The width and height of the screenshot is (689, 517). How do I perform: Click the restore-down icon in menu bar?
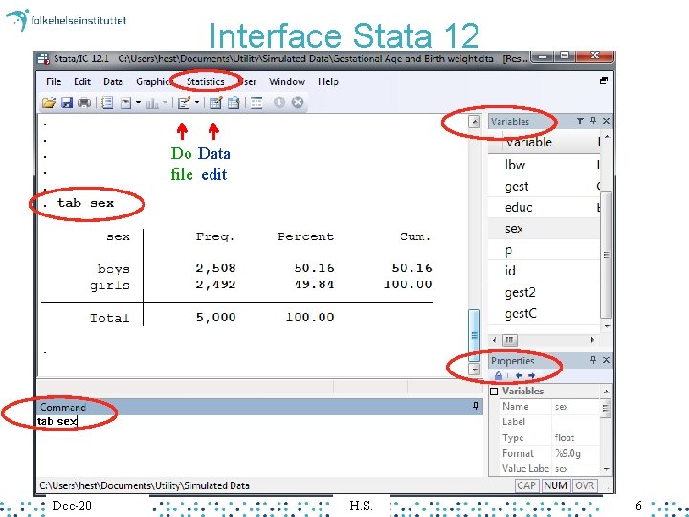click(x=604, y=80)
